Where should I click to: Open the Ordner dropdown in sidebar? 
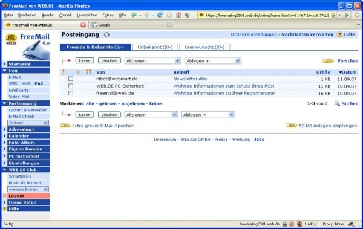pos(28,123)
